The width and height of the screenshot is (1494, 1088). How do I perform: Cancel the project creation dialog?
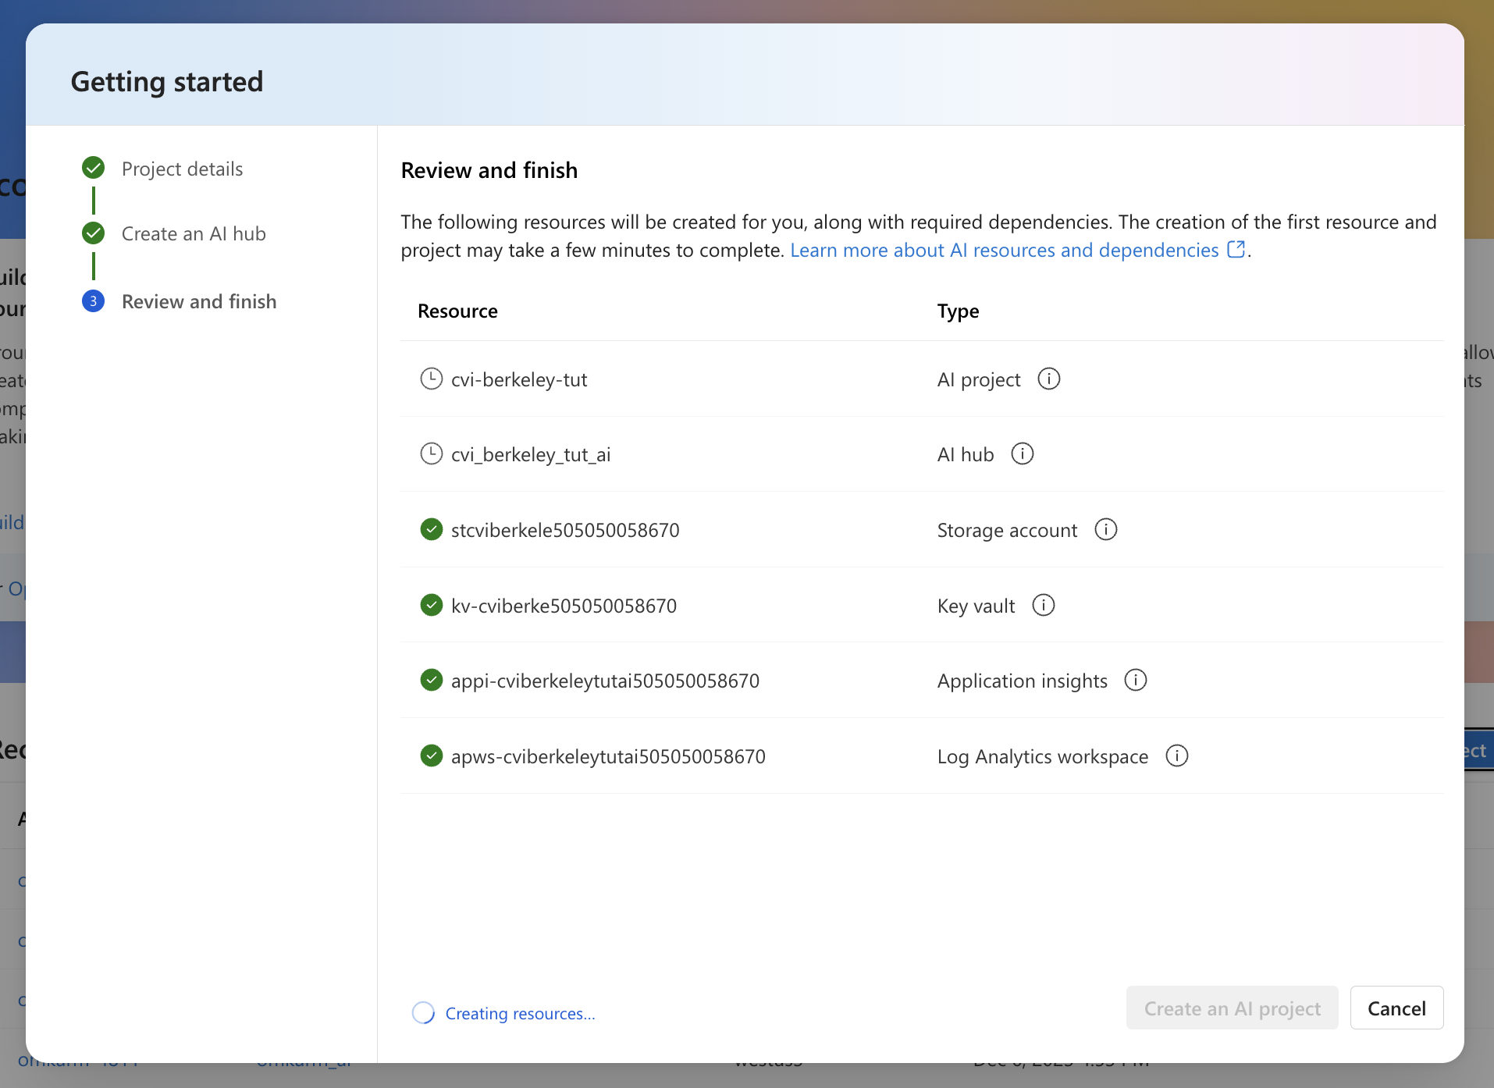pyautogui.click(x=1396, y=1008)
